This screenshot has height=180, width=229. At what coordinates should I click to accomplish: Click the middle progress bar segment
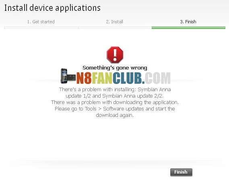pyautogui.click(x=115, y=28)
